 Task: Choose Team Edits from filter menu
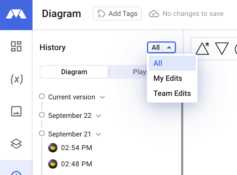[x=172, y=93]
